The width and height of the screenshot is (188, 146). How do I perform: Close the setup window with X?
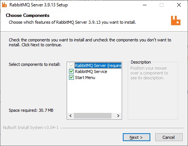click(179, 5)
